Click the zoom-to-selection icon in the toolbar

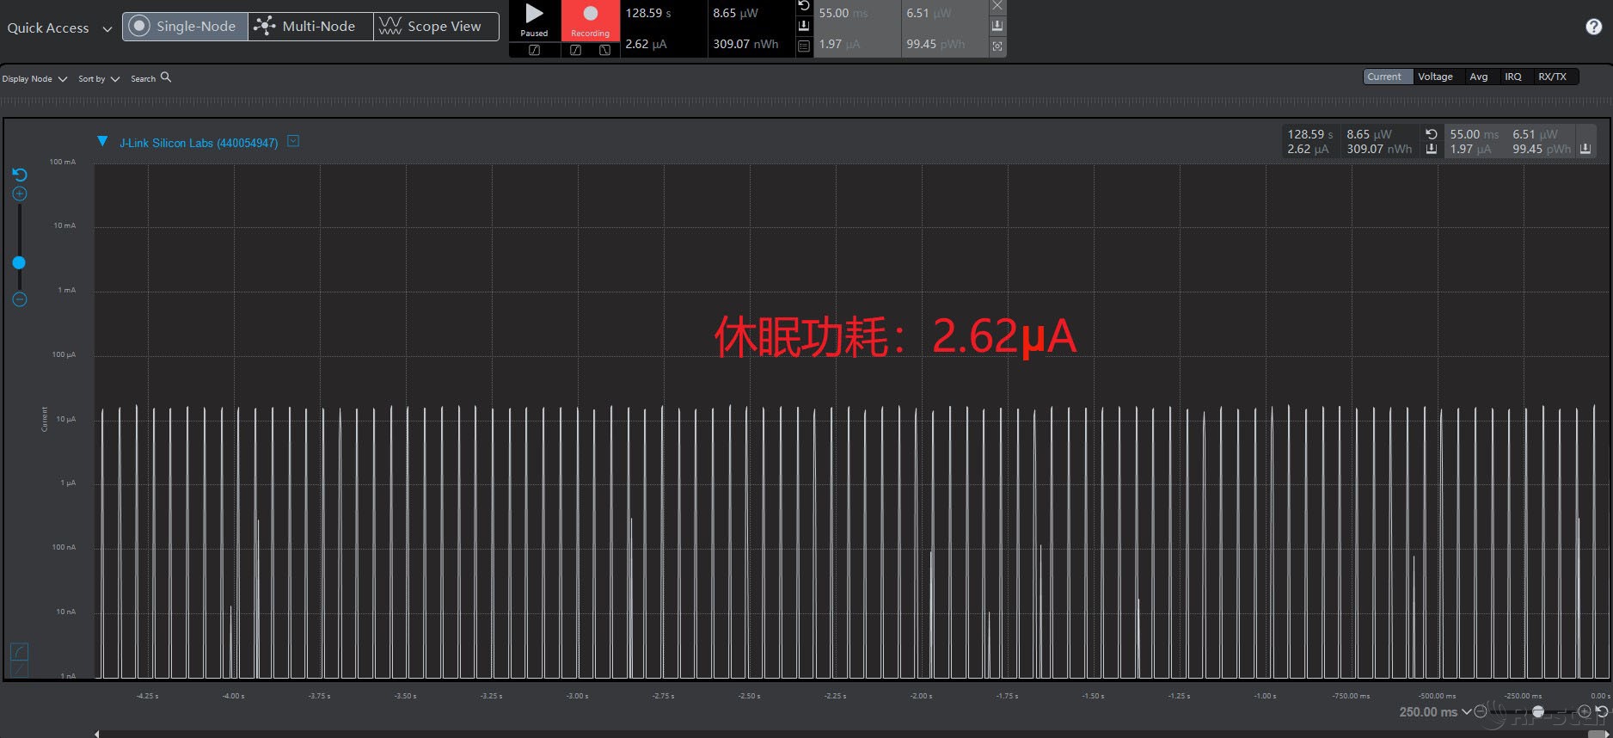coord(997,46)
